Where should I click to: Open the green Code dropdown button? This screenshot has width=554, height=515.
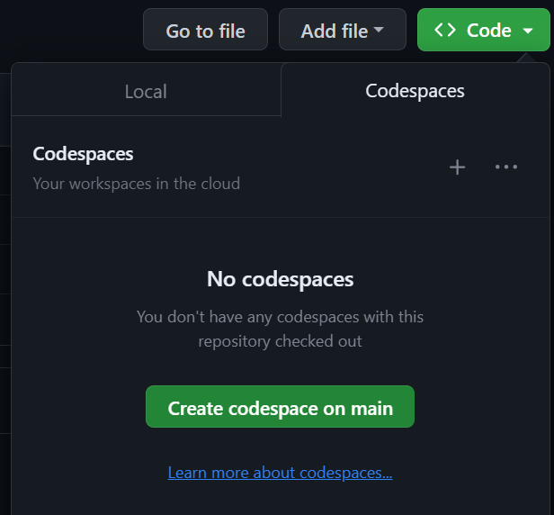[x=483, y=30]
